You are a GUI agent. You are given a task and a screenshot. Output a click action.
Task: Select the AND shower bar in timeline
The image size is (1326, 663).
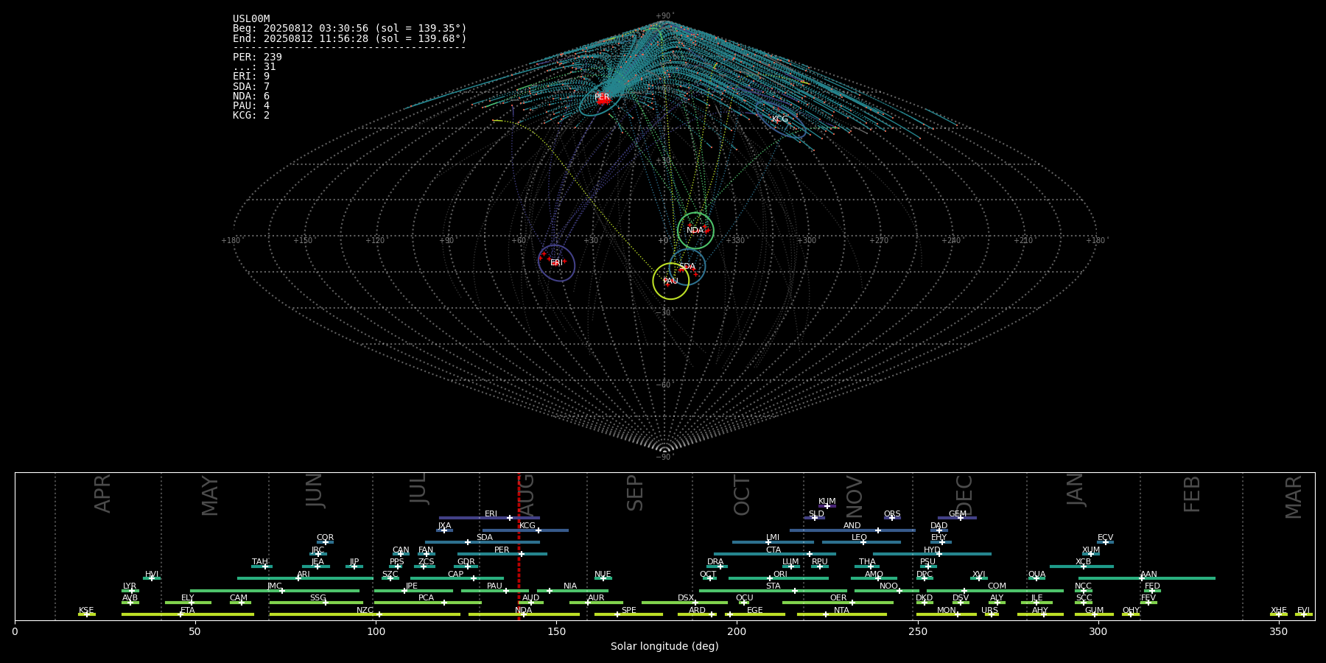852,530
